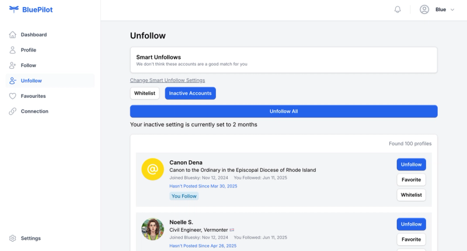This screenshot has height=251, width=467.
Task: Click 'Hasn't Posted Since Apr 26, 2025'
Action: (x=203, y=246)
